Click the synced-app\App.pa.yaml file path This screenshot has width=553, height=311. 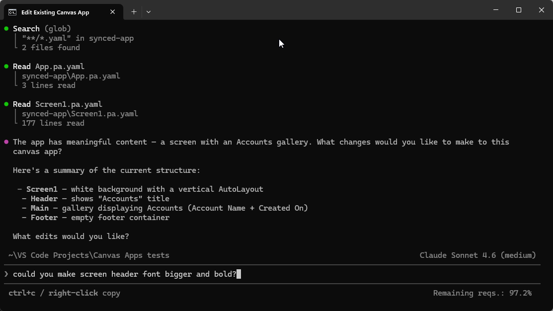pos(71,76)
